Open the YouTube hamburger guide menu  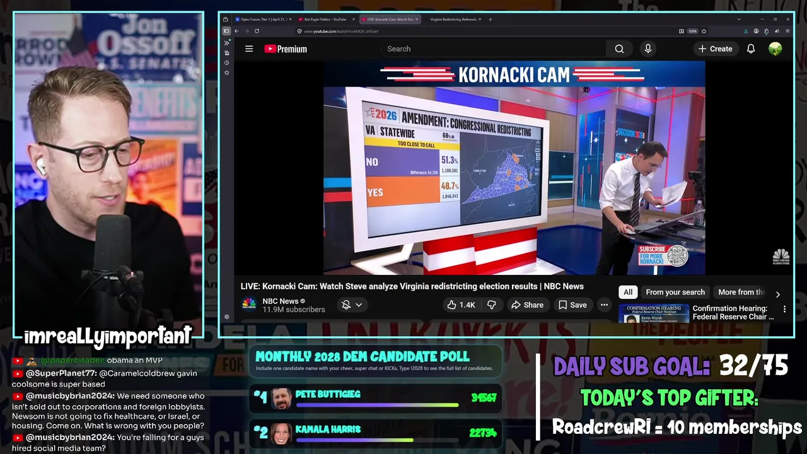249,49
